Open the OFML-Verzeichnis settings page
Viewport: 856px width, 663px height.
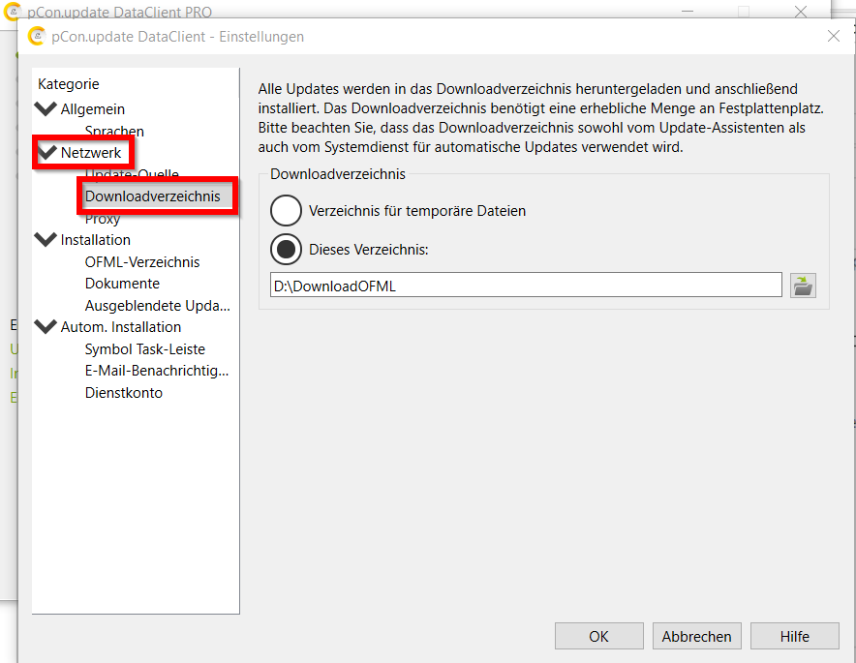(142, 262)
